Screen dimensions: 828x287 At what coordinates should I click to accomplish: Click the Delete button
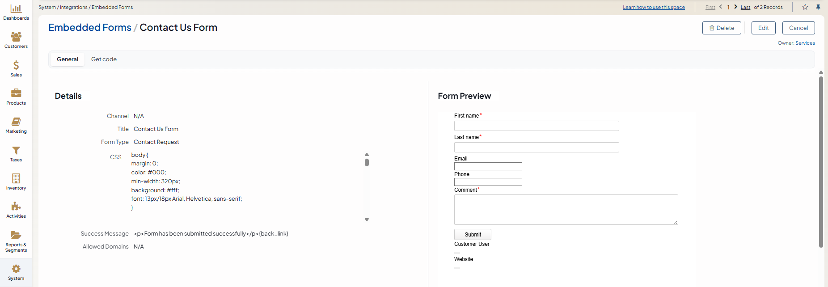(721, 28)
